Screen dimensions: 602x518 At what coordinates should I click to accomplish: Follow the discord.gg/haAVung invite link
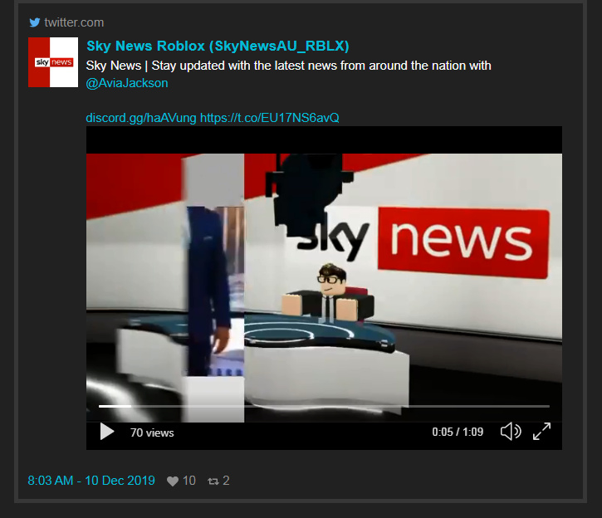tap(141, 117)
